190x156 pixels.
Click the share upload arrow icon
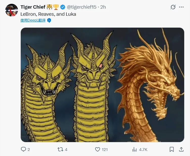181,149
